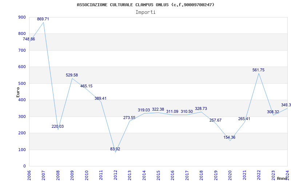
Task: Select year 2013 on the x-axis
Action: pos(129,175)
